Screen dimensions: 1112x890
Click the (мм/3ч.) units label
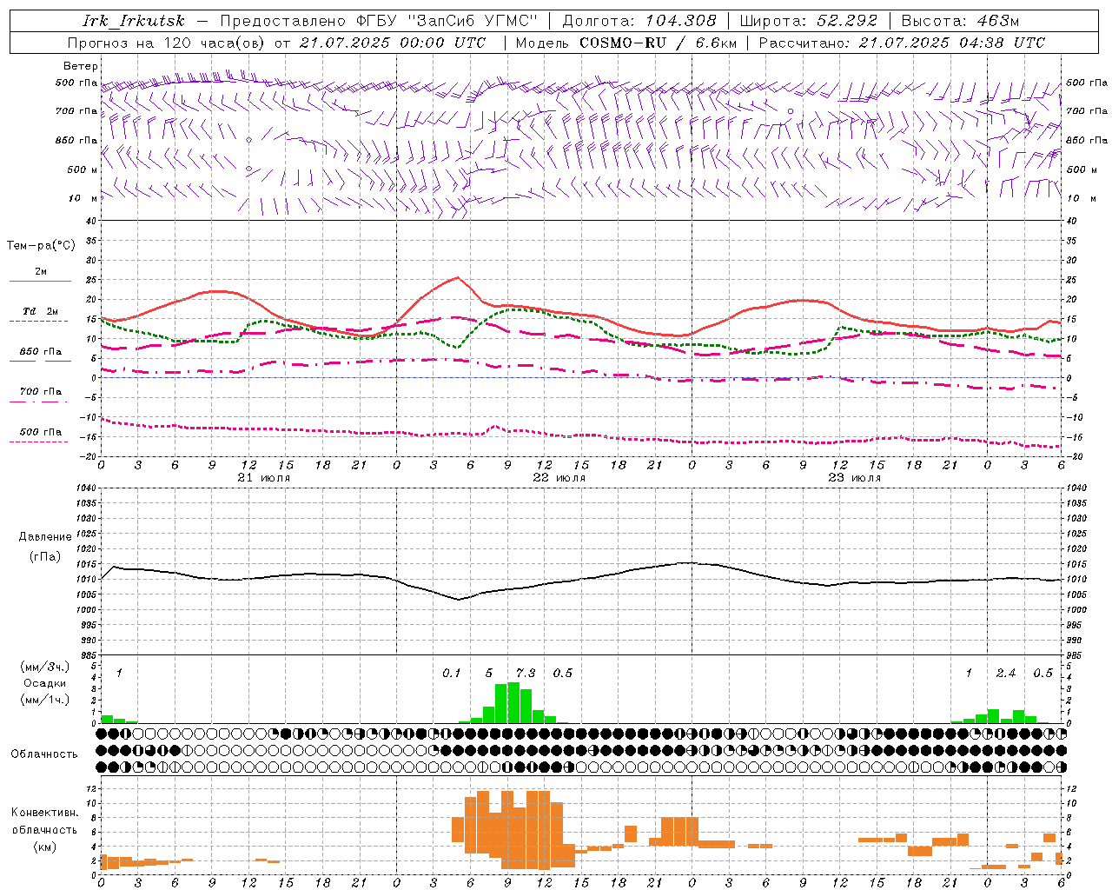45,667
